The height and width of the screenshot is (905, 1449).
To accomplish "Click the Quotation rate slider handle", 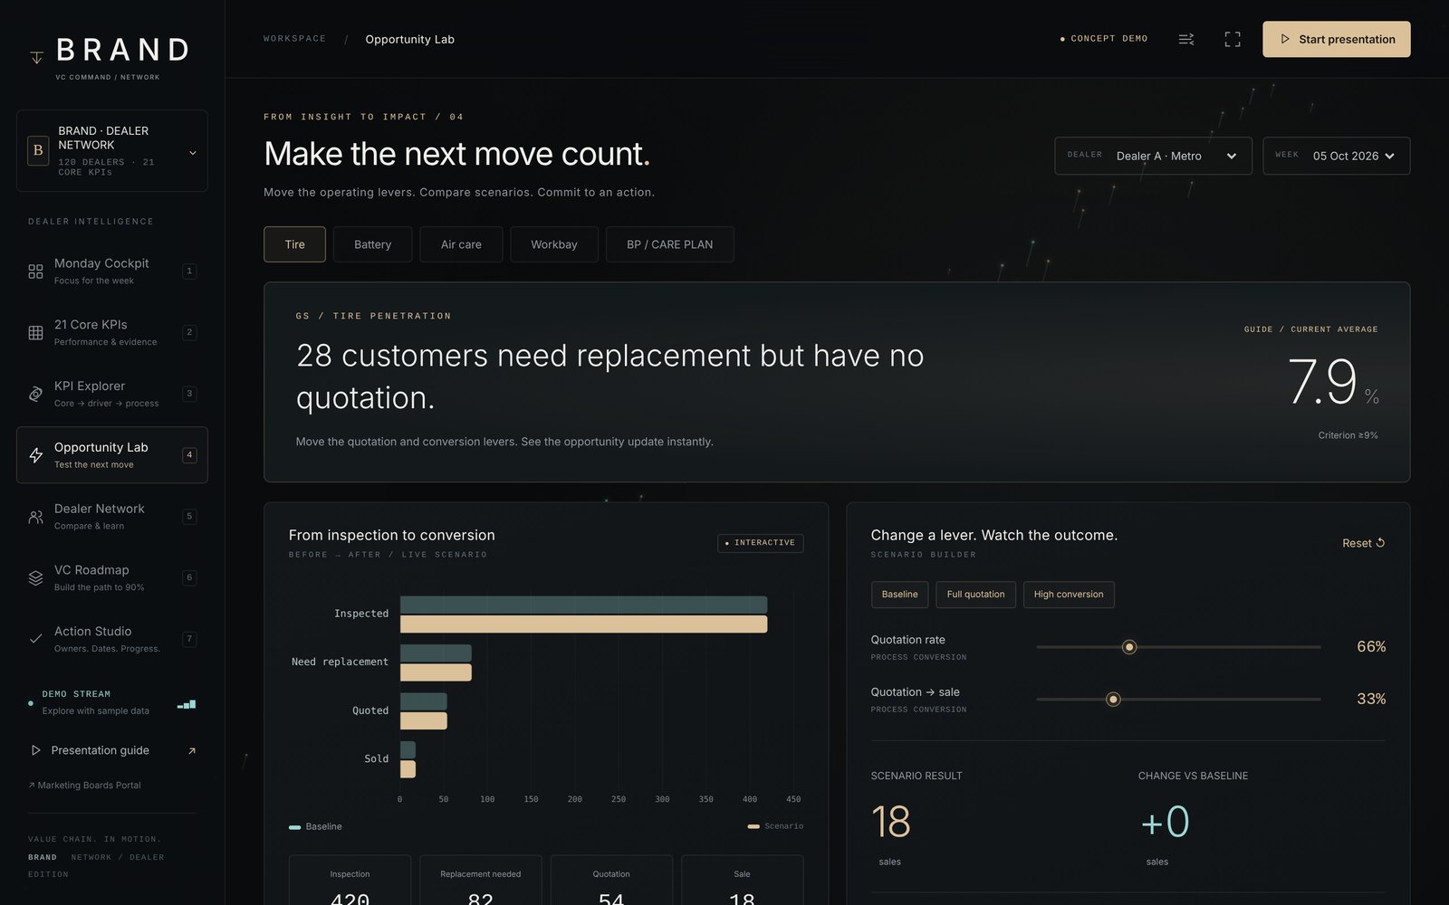I will click(1129, 647).
